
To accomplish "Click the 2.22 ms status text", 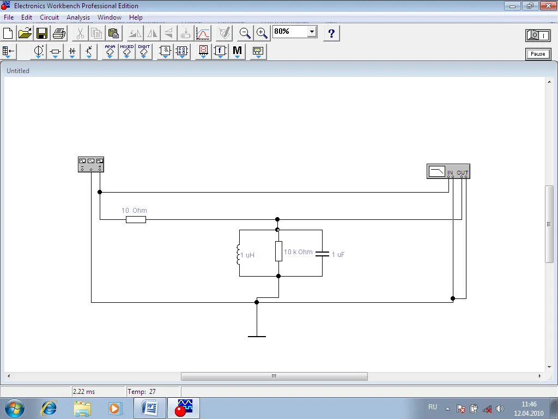I will [84, 392].
